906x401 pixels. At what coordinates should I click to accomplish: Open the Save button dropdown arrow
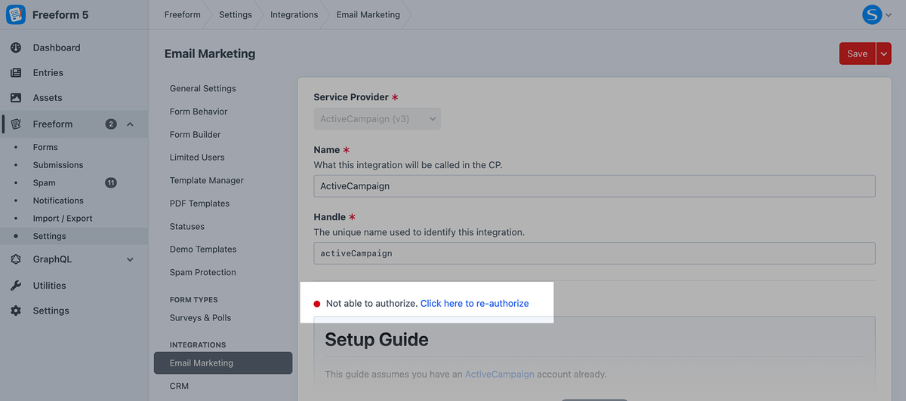coord(884,54)
